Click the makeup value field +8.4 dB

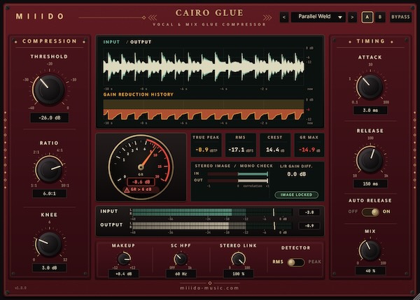(x=124, y=273)
